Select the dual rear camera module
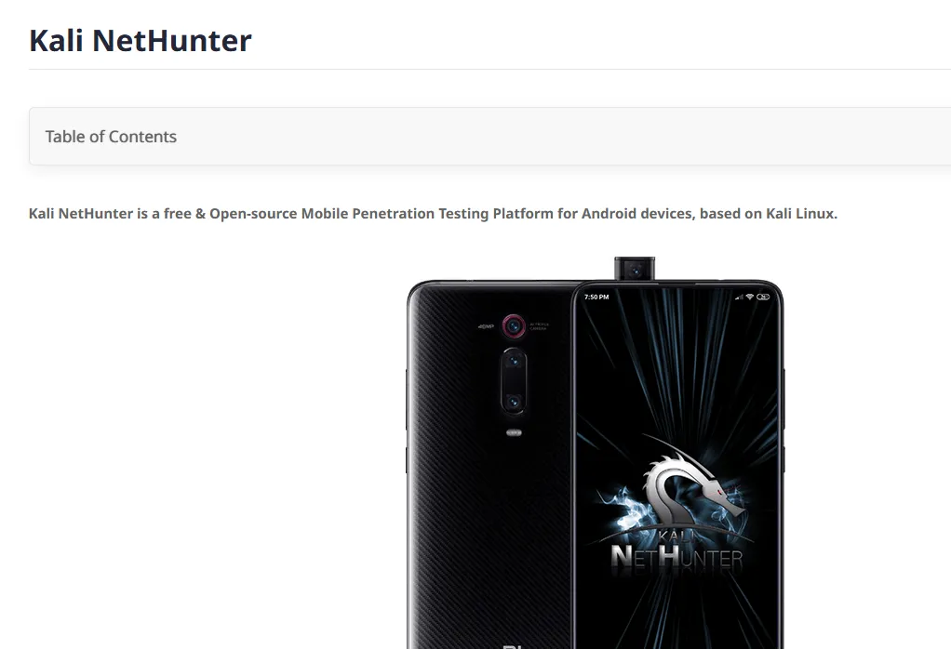Image resolution: width=951 pixels, height=649 pixels. coord(514,382)
